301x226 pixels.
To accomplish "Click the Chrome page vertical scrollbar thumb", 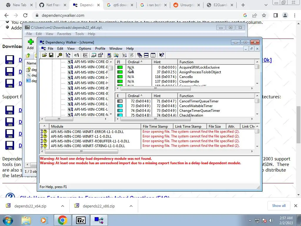I will tap(299, 124).
